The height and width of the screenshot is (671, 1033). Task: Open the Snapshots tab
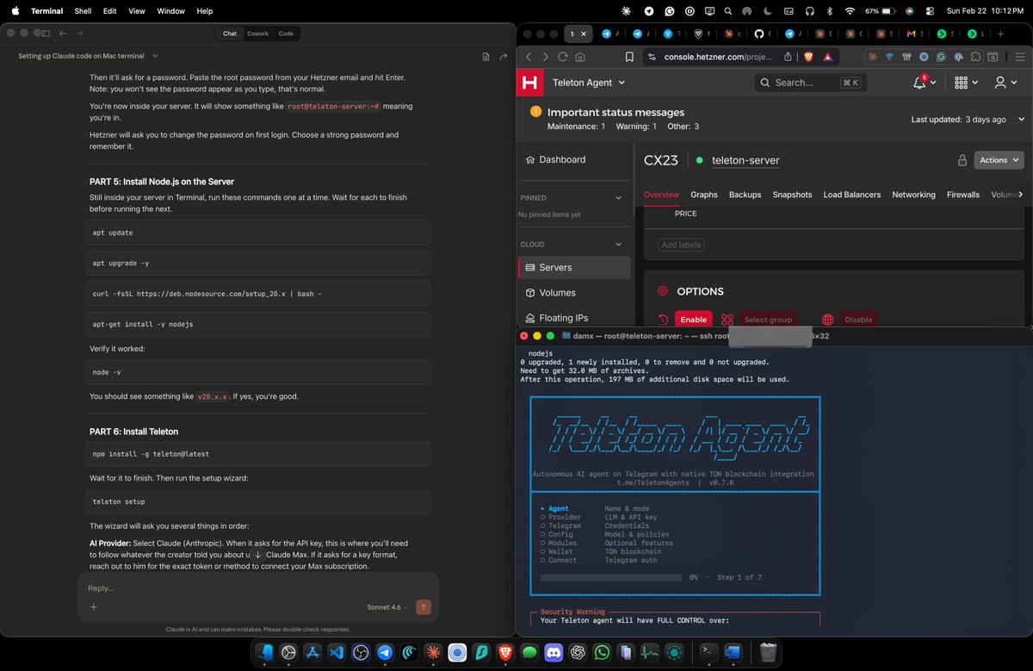tap(792, 195)
